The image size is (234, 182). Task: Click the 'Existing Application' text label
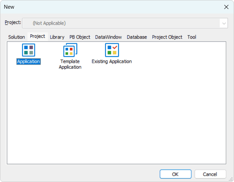112,61
